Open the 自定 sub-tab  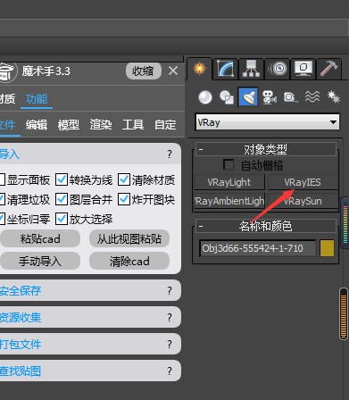pos(165,125)
